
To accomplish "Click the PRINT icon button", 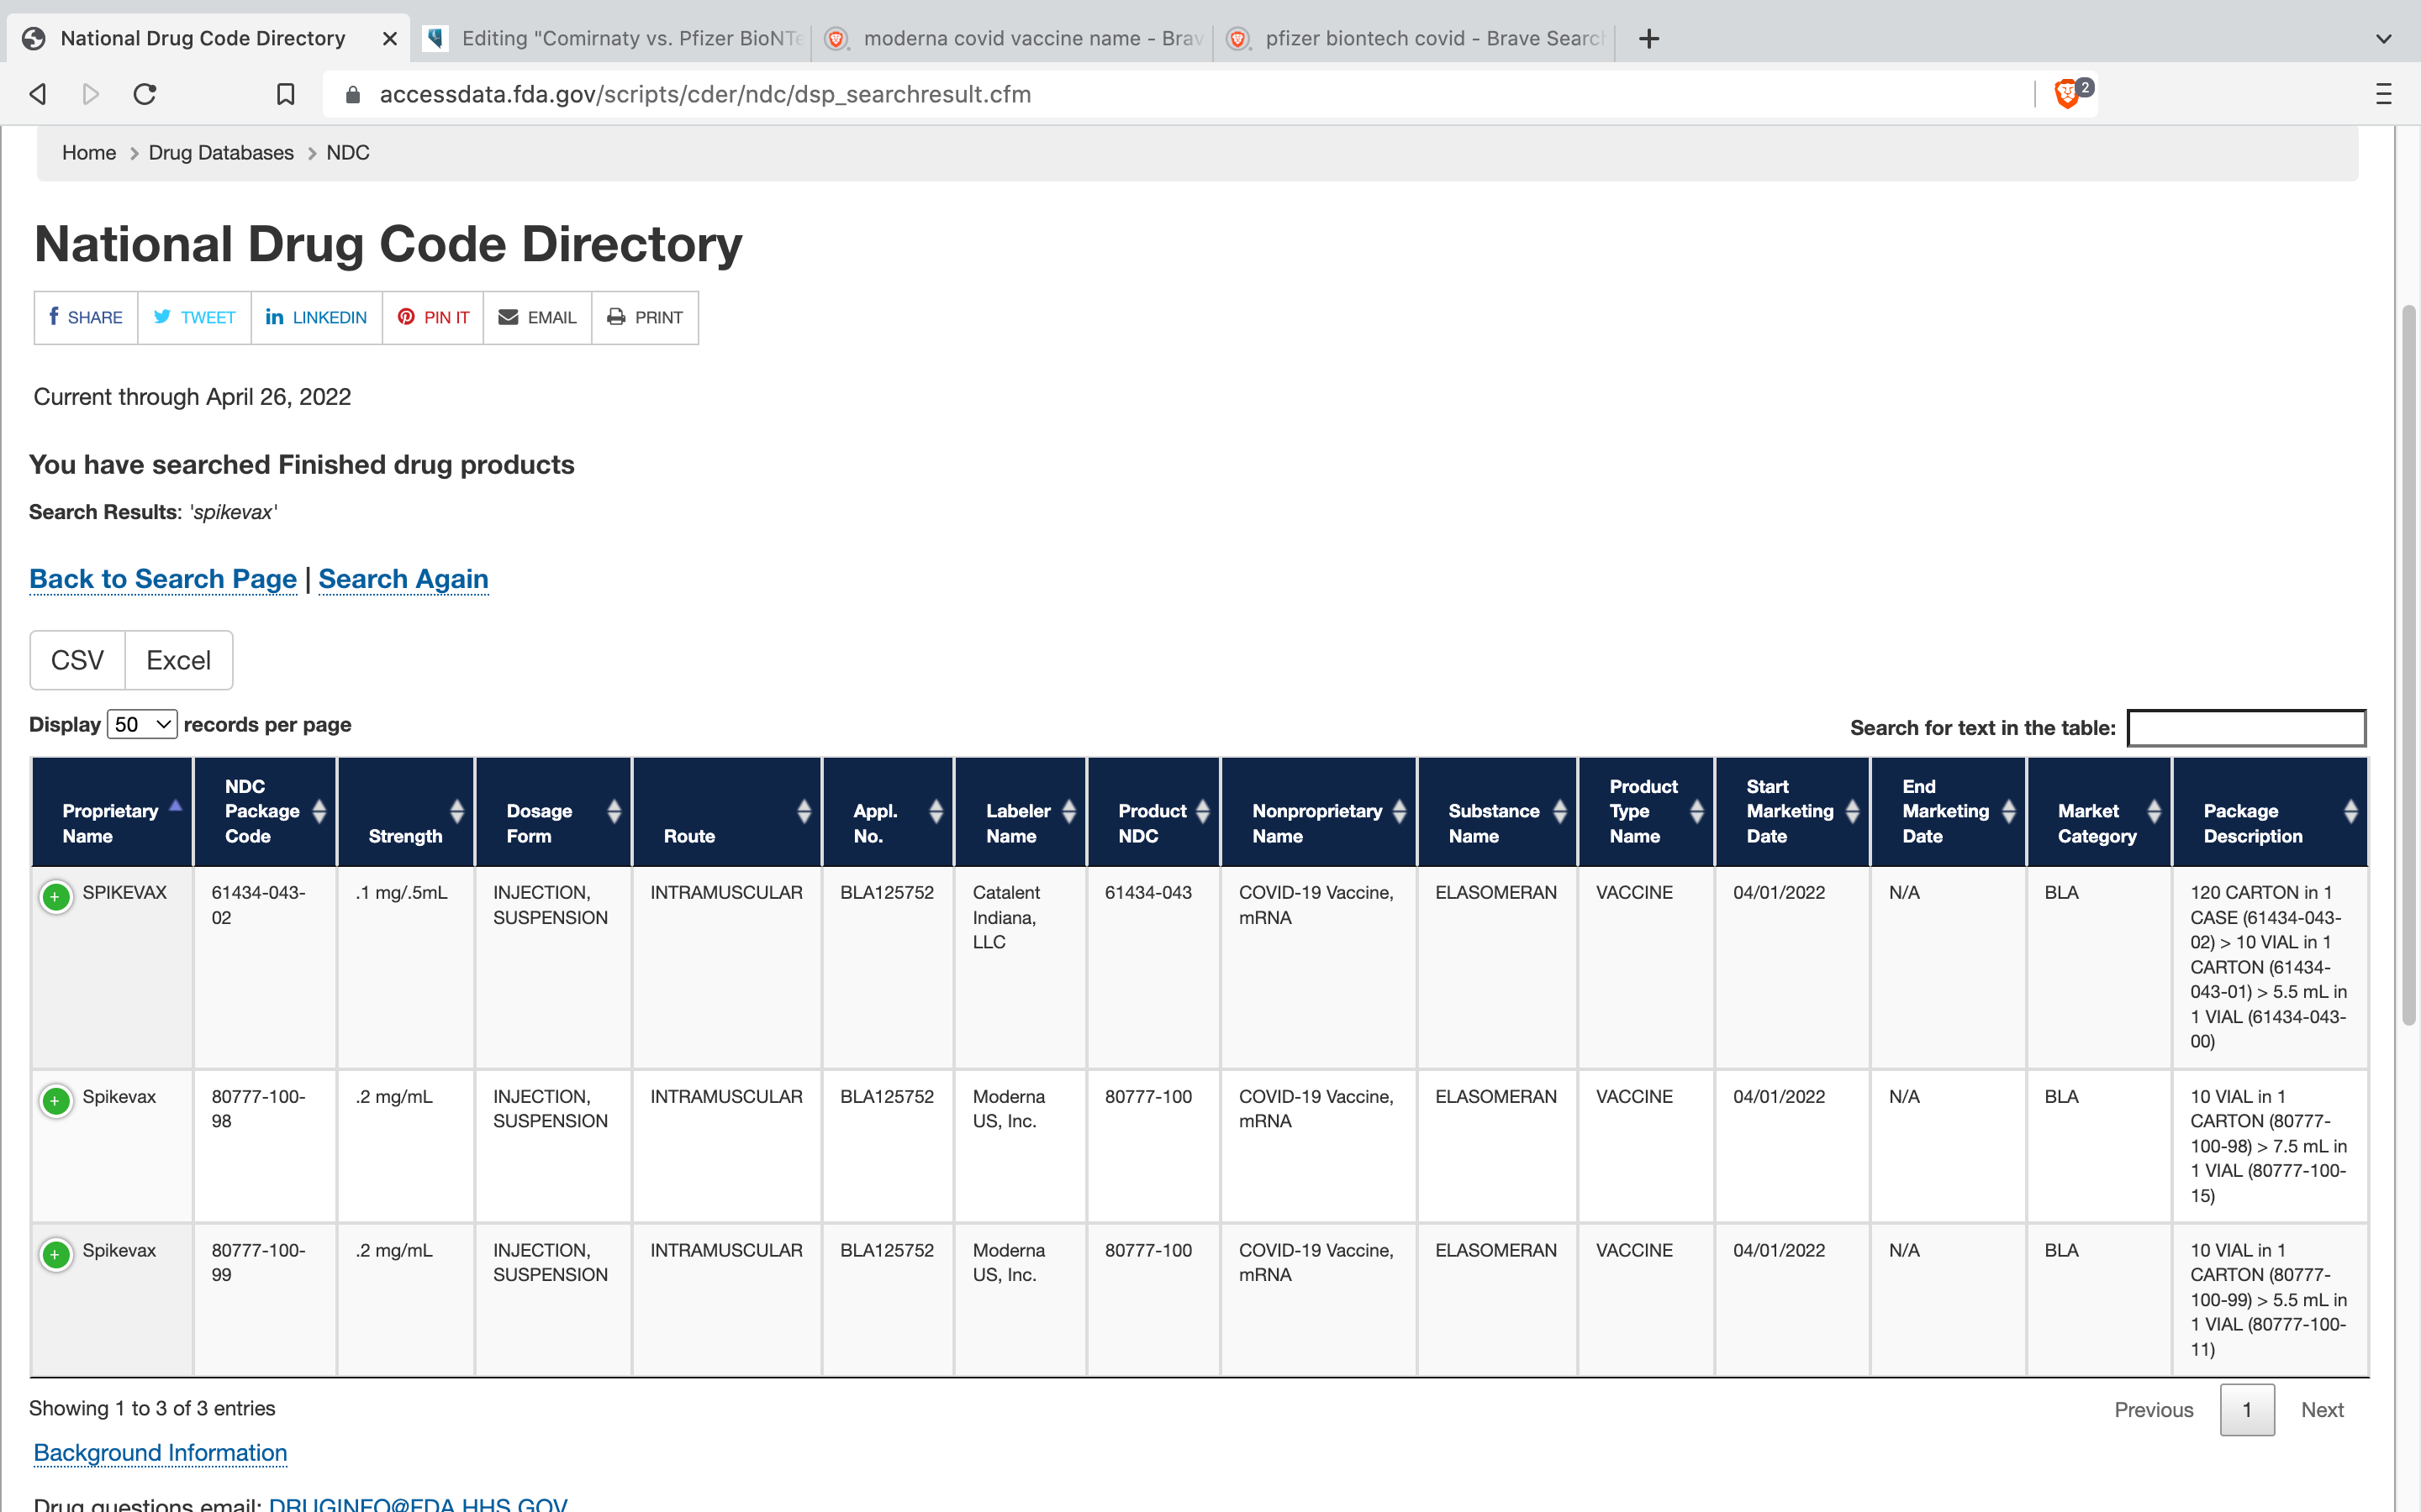I will click(644, 317).
